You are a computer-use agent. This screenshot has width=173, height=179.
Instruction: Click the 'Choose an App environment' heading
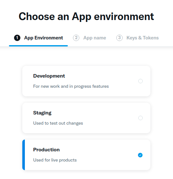pos(86,17)
